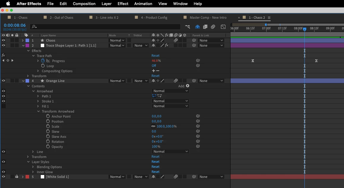Enable Motion Blur for all layers

[x=213, y=27]
